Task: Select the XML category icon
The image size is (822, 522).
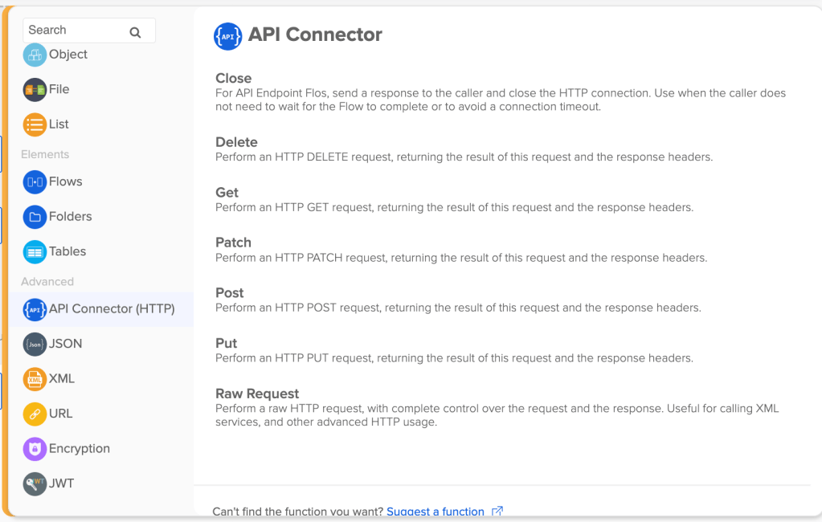Action: pyautogui.click(x=35, y=379)
